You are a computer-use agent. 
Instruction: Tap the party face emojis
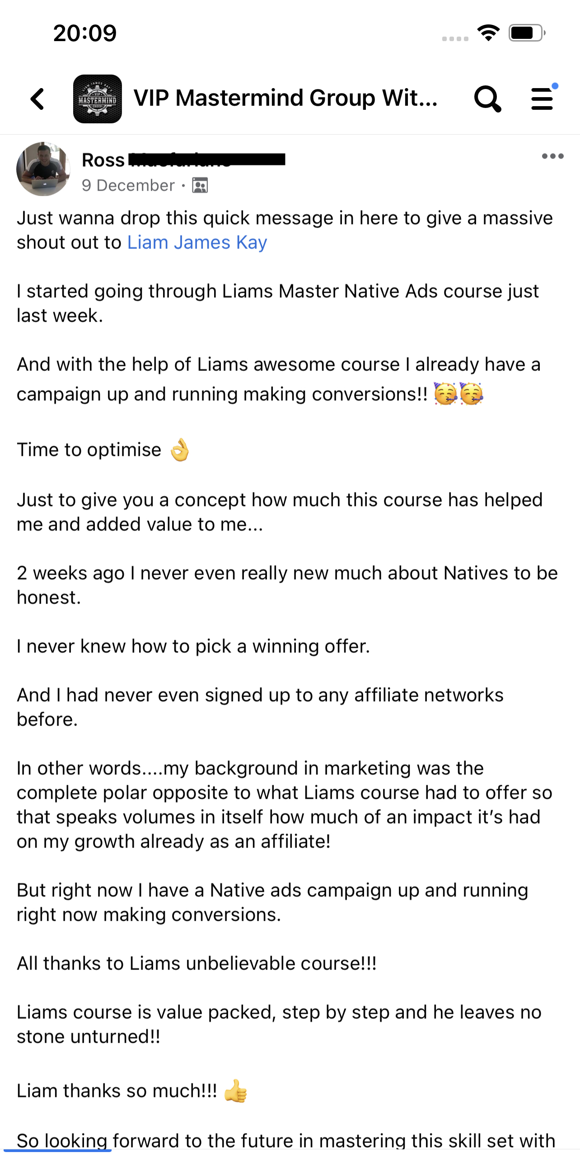(x=458, y=394)
